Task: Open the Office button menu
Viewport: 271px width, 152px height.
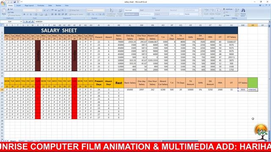Action: tap(3, 3)
